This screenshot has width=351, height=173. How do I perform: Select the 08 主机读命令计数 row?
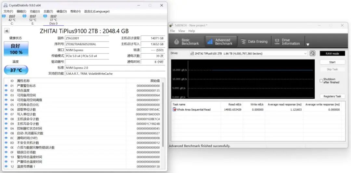[x=83, y=119]
